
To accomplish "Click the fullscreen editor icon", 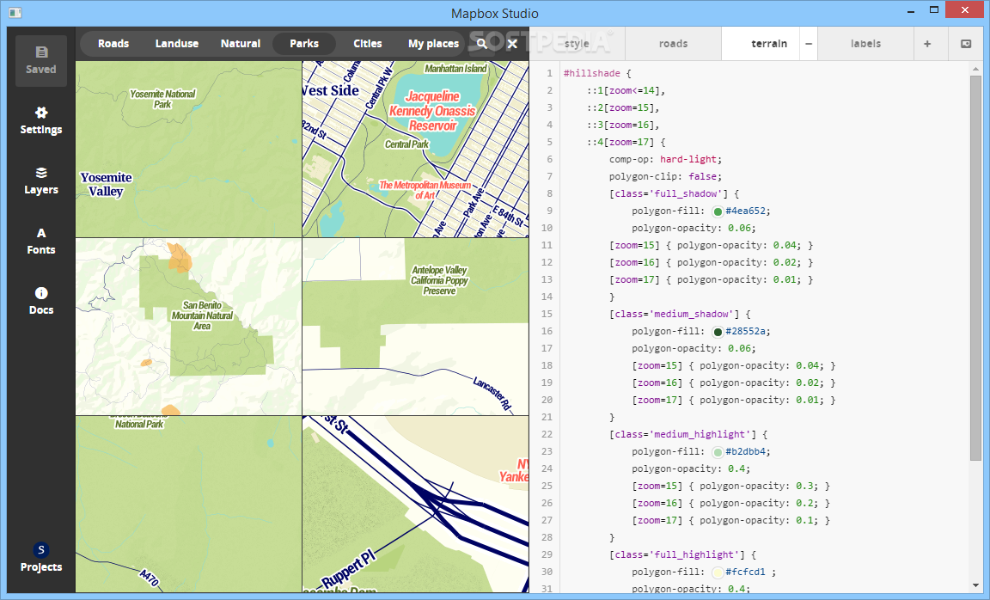I will click(965, 44).
